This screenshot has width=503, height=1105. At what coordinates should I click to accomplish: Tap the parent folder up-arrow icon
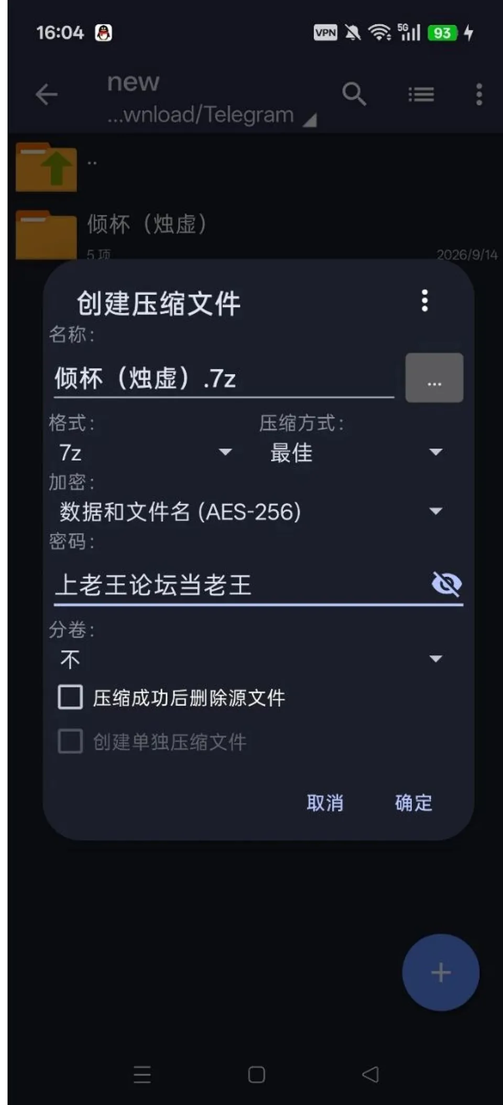click(47, 167)
